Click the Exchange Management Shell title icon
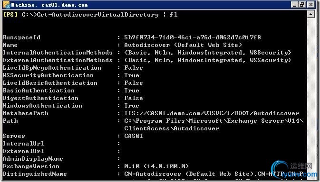The height and width of the screenshot is (182, 320). [6, 5]
